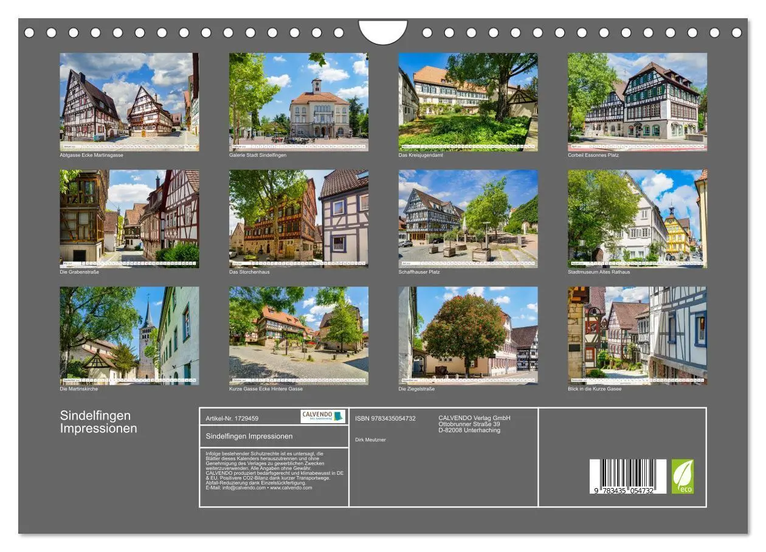Click the text 'Artikel-Nr. 1729459'
The height and width of the screenshot is (552, 766).
pos(232,418)
